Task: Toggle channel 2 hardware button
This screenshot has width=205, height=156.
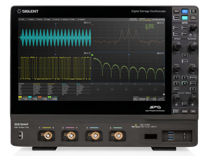Action: 184,78
